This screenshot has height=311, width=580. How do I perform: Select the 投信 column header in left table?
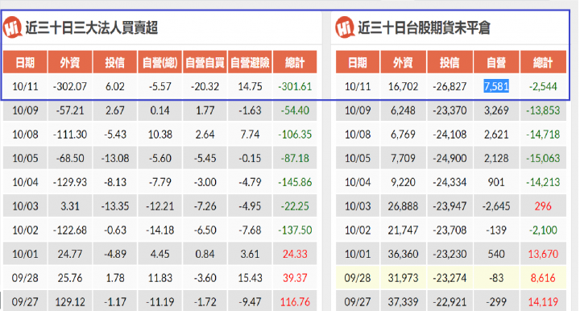coord(115,62)
